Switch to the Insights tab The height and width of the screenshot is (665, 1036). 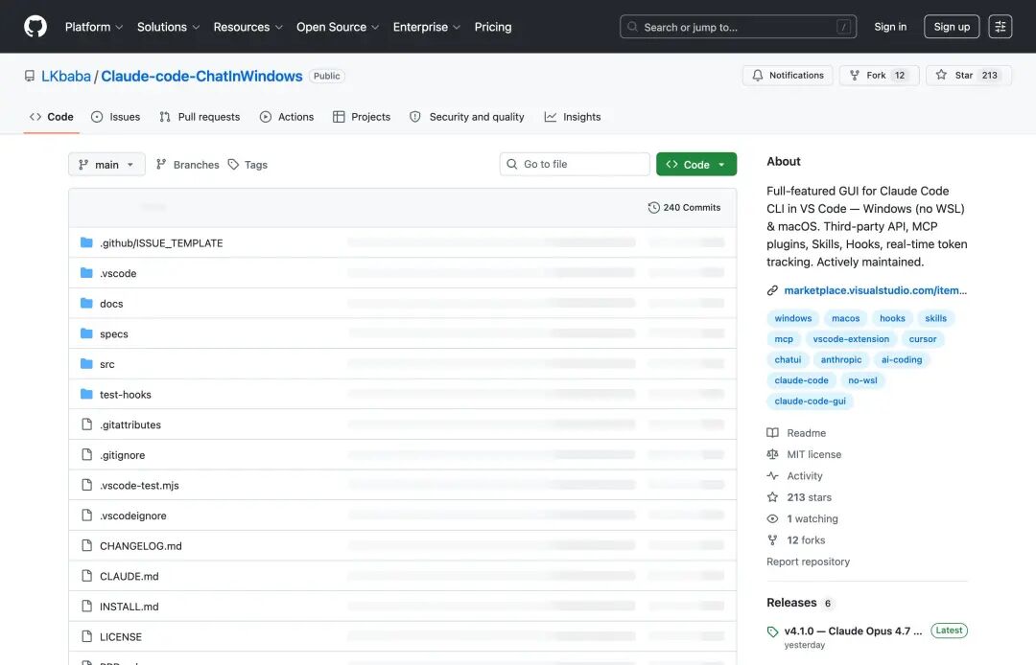click(572, 117)
